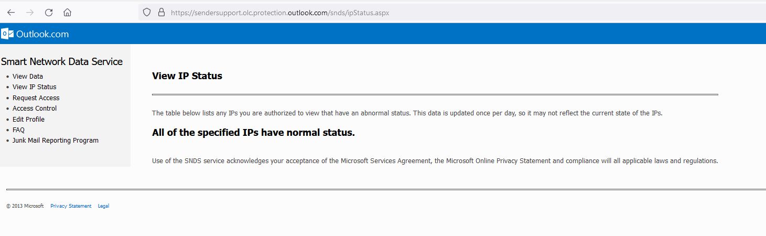
Task: Open the Edit Profile link
Action: (x=28, y=120)
